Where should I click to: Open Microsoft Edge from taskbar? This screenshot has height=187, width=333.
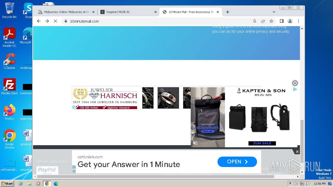pyautogui.click(x=56, y=184)
